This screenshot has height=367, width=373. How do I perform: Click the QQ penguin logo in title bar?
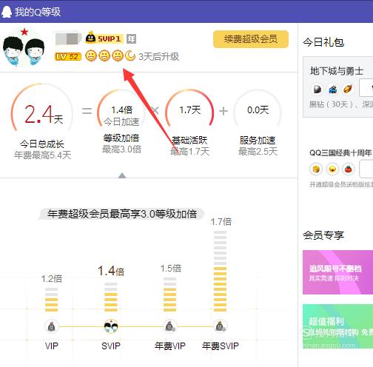7,12
